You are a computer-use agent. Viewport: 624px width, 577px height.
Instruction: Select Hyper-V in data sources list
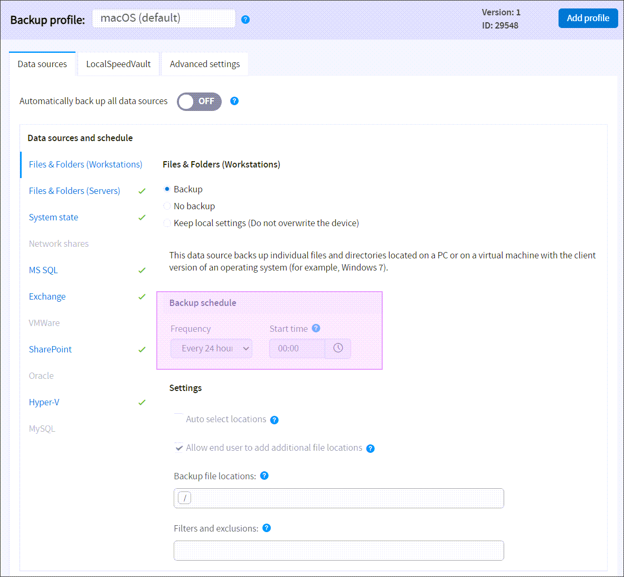coord(44,402)
